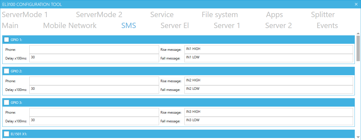The height and width of the screenshot is (140, 361).
Task: Focus the GPIO 1 Phone field
Action: pos(94,49)
